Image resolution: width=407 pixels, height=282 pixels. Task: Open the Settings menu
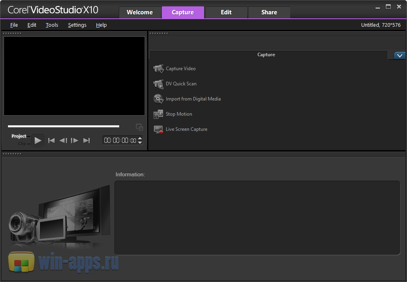(x=77, y=25)
